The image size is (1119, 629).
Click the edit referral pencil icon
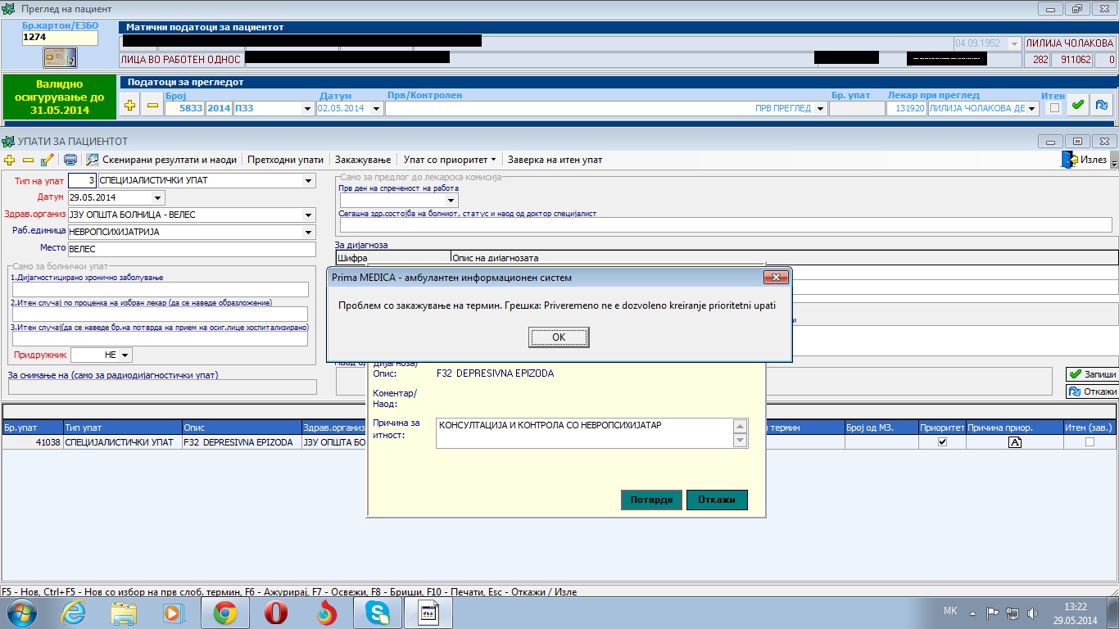47,160
